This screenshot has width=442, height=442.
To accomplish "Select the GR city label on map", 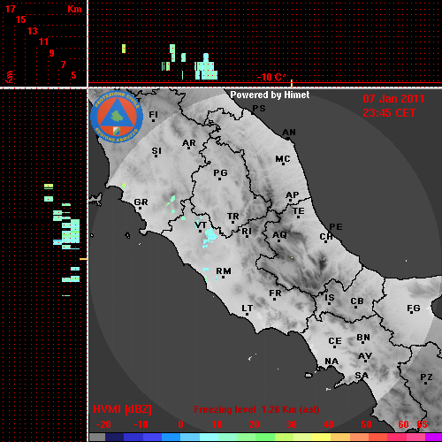I will pos(141,202).
